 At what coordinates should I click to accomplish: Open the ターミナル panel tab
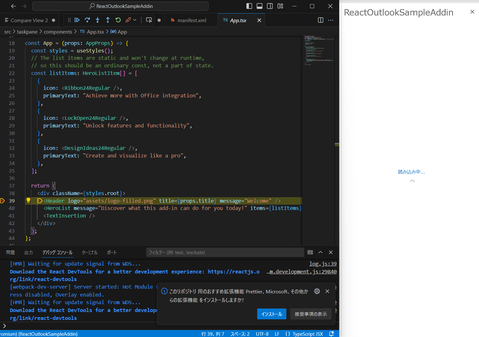coord(90,252)
